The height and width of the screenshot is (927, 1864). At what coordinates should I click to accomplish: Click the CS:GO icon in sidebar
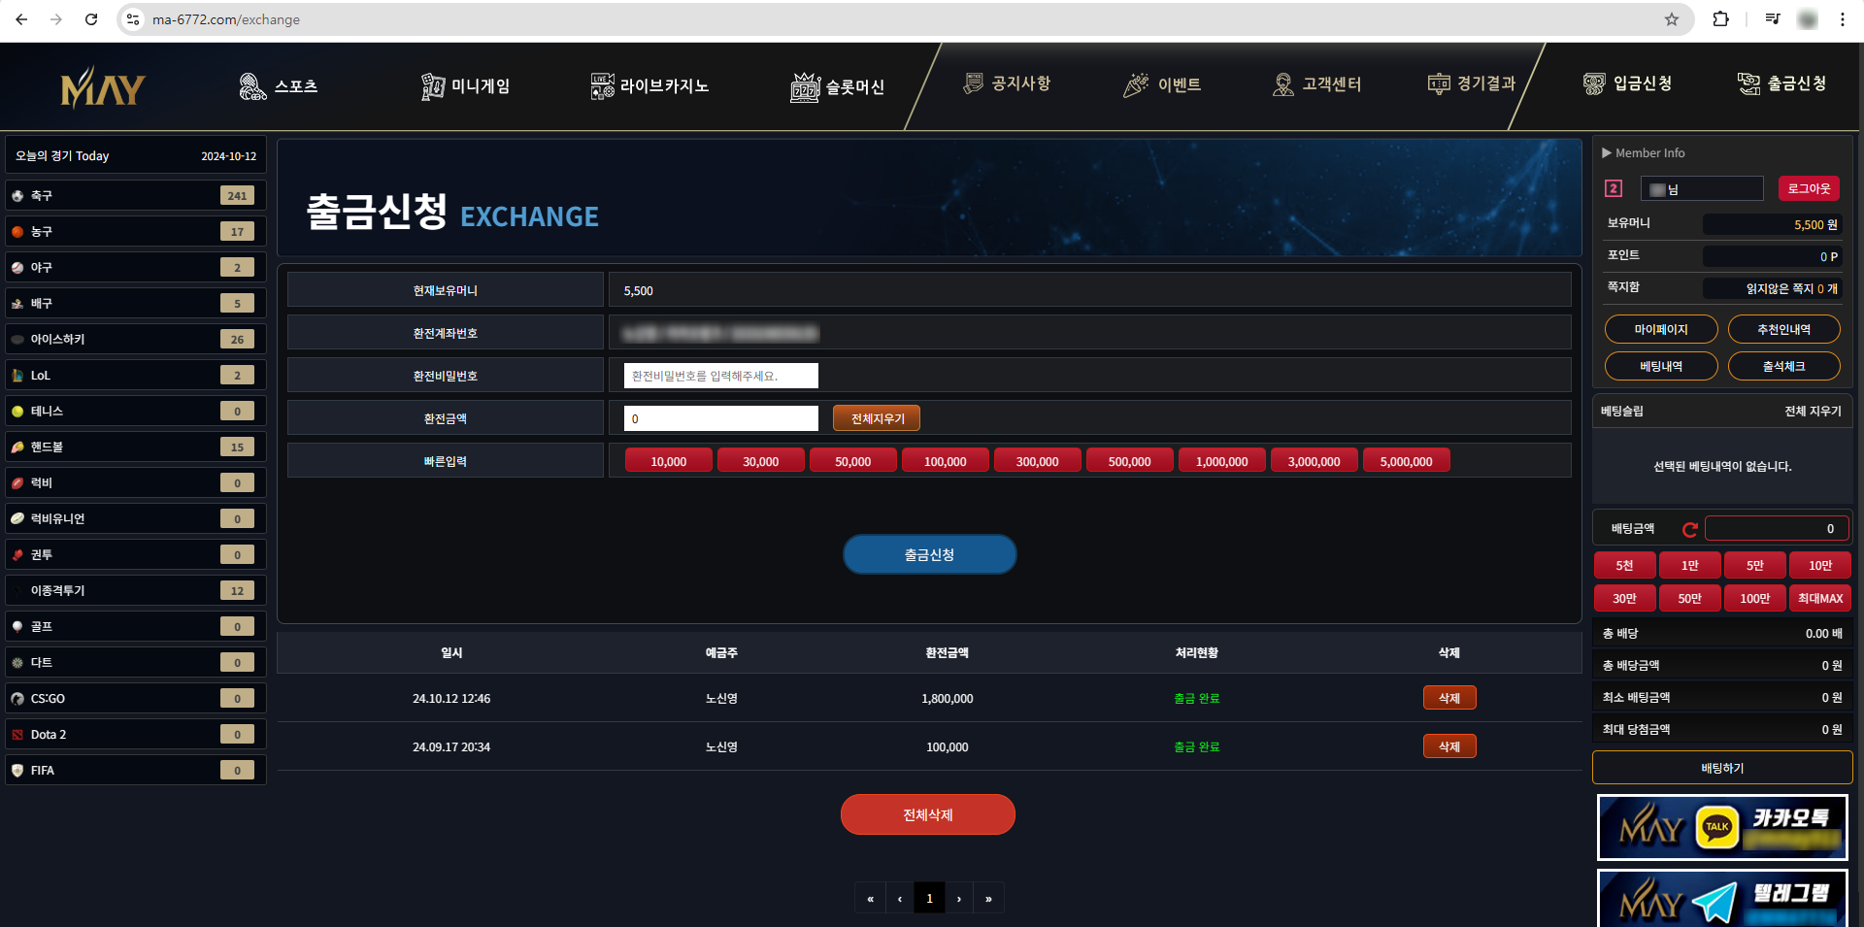tap(17, 699)
